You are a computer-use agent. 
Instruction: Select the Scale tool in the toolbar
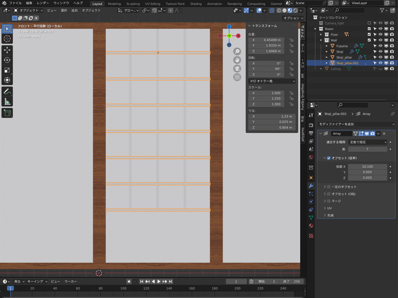click(7, 69)
